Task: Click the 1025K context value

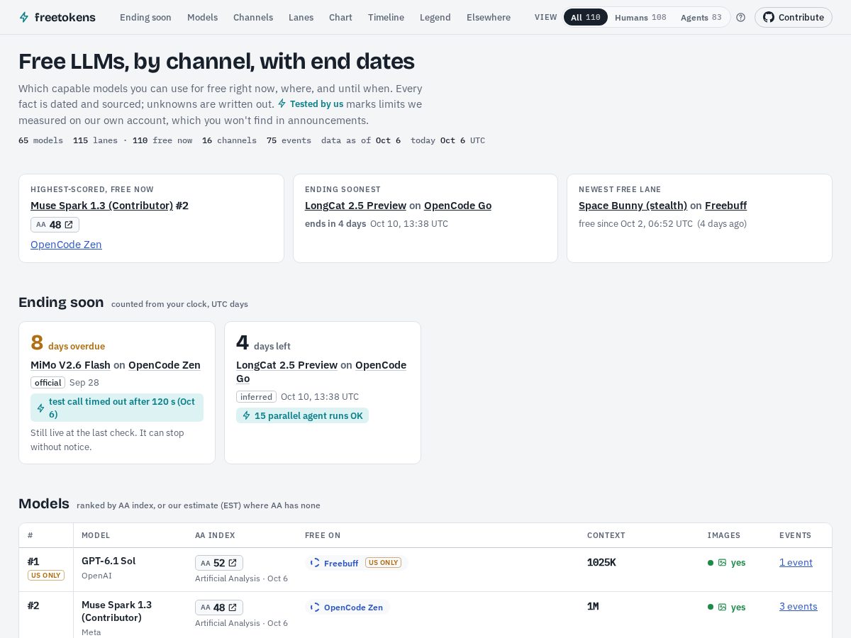Action: tap(601, 562)
